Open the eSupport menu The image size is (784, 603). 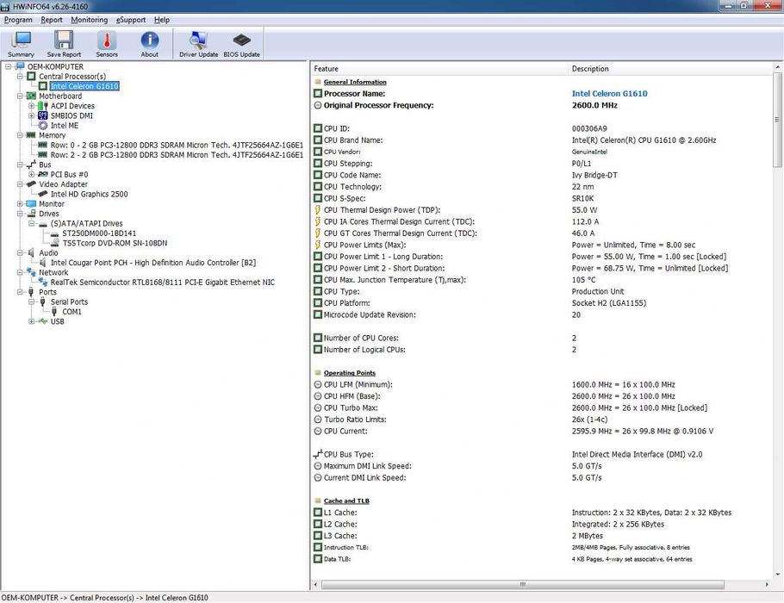tap(131, 20)
